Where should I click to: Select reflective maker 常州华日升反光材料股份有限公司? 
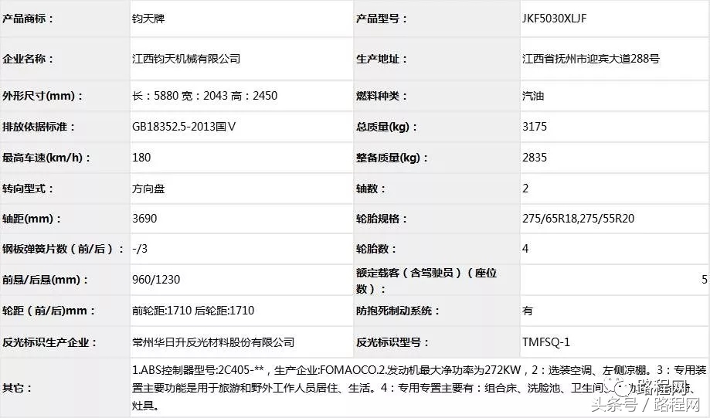point(213,342)
